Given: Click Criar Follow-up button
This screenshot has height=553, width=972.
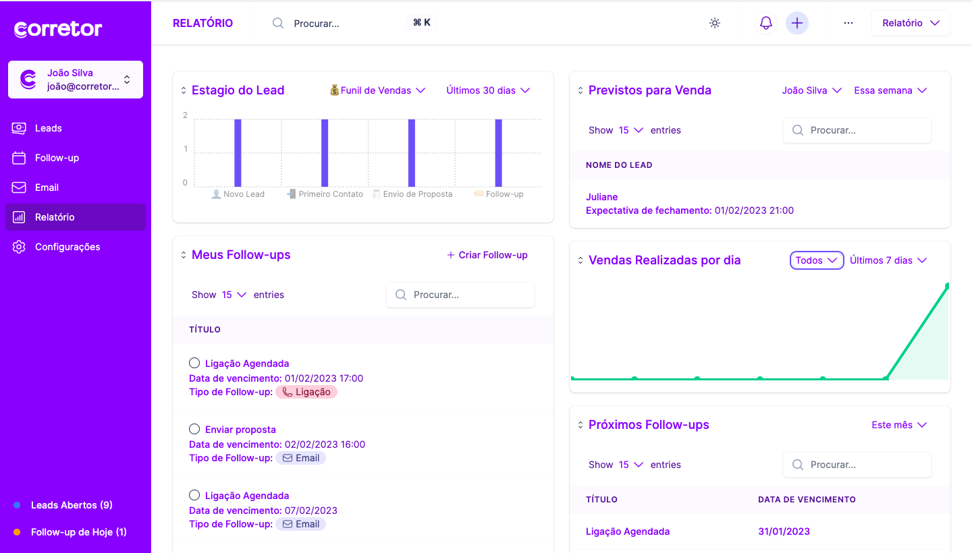Looking at the screenshot, I should click(487, 255).
